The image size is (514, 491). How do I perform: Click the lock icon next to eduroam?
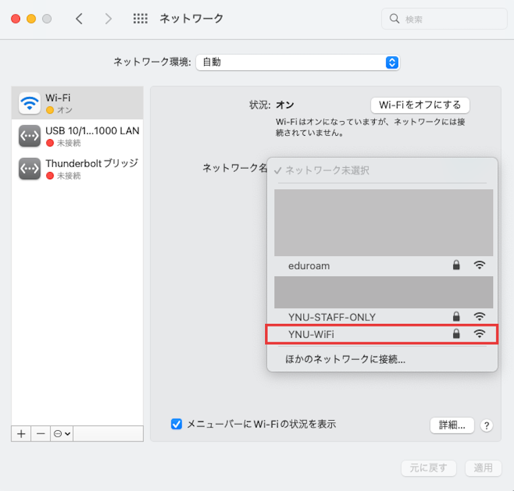click(456, 266)
